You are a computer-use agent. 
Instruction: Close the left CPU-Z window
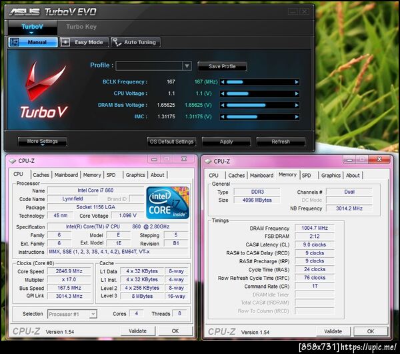(184, 159)
